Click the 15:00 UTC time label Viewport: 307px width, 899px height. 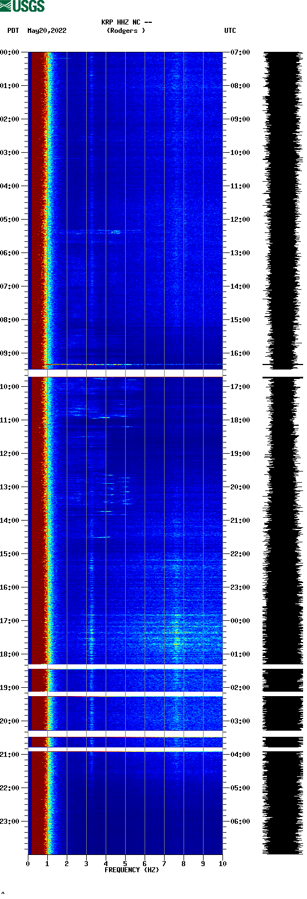pos(240,320)
